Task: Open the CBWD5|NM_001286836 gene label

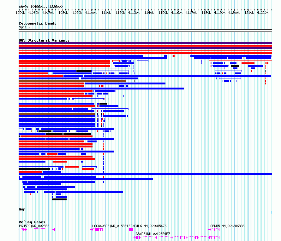Action: 227,226
